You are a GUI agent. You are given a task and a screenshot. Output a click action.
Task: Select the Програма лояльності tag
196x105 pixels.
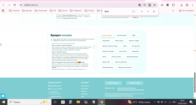125,67
